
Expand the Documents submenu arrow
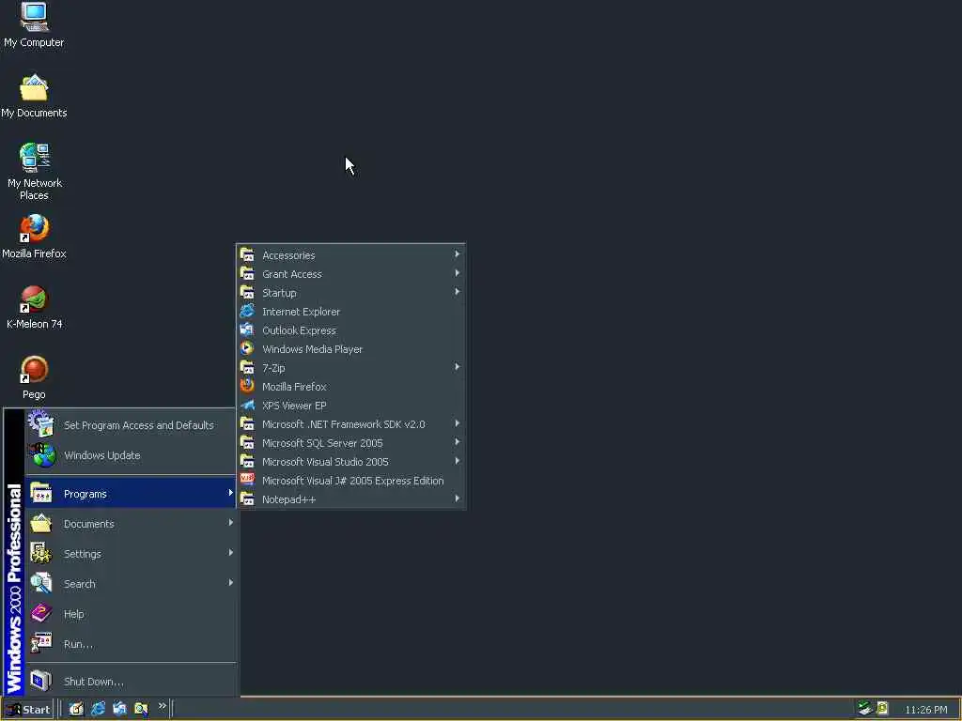click(x=231, y=522)
